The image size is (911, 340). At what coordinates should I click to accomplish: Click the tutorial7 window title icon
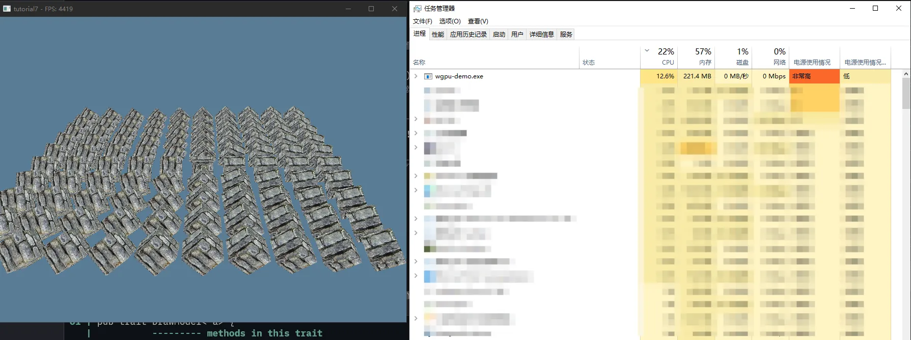(7, 9)
